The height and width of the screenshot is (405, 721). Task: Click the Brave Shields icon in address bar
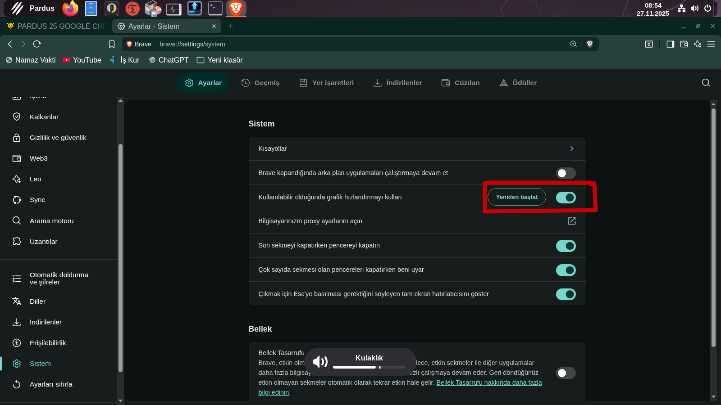coord(589,44)
